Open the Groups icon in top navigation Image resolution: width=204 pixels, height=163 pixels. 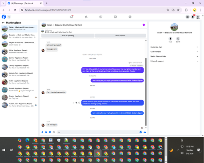pyautogui.click(x=130, y=17)
